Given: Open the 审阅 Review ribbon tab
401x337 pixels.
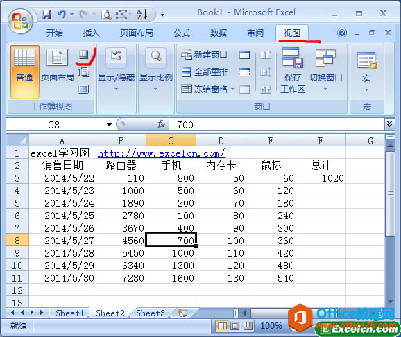Looking at the screenshot, I should point(255,33).
